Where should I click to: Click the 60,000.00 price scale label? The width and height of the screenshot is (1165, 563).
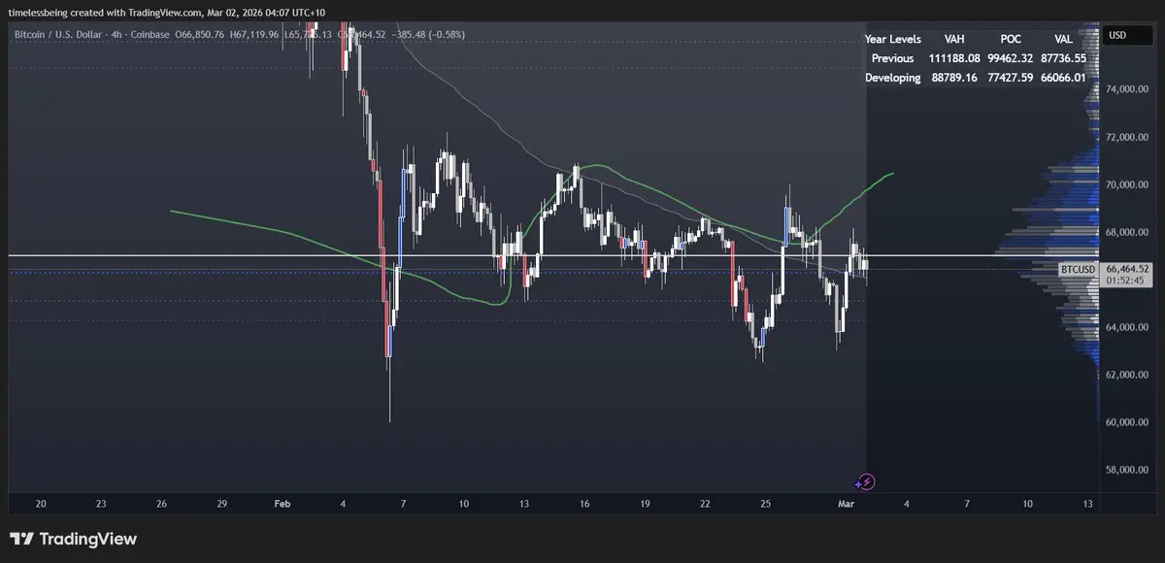click(1127, 422)
